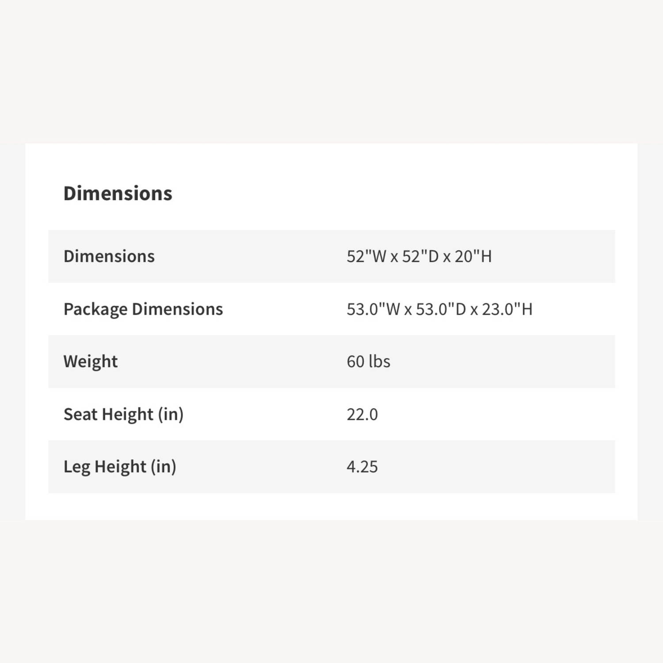The height and width of the screenshot is (663, 663).
Task: Click the gray strip left of white card
Action: click(x=12, y=331)
